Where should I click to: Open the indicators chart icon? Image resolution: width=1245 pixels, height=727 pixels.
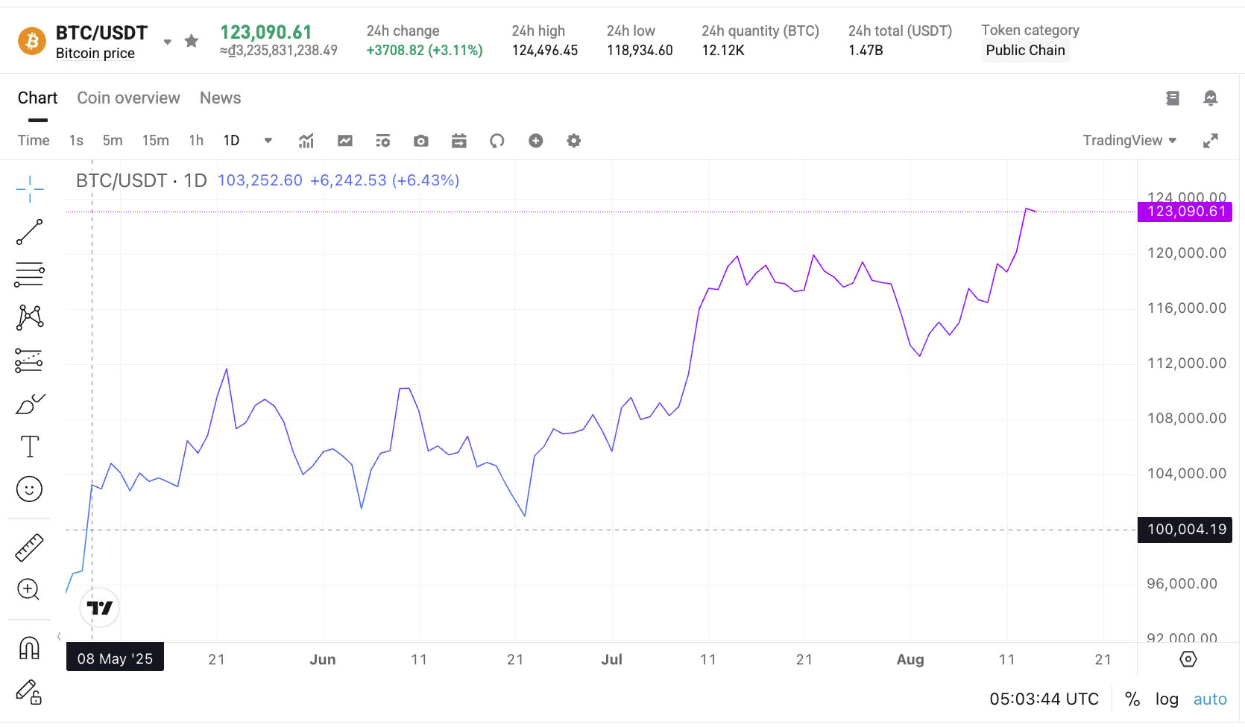tap(306, 141)
